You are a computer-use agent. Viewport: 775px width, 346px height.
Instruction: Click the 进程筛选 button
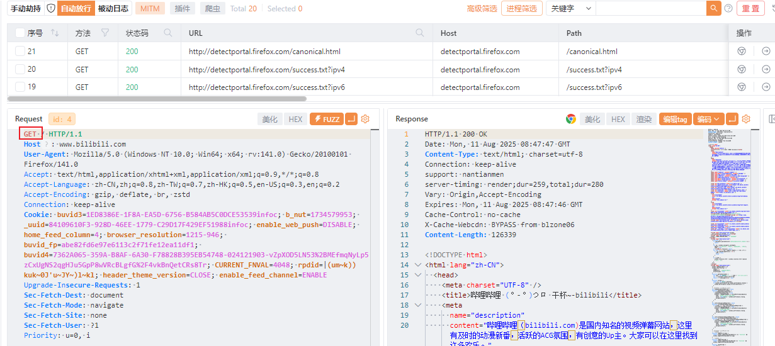tap(522, 9)
